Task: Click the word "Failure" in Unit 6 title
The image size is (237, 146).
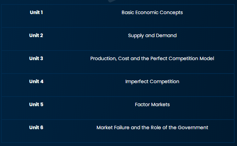Action: tap(122, 127)
